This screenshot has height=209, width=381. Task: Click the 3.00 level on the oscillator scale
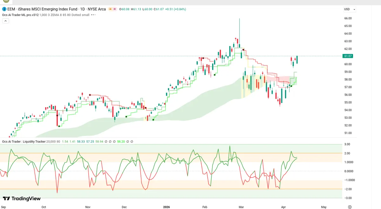click(347, 144)
